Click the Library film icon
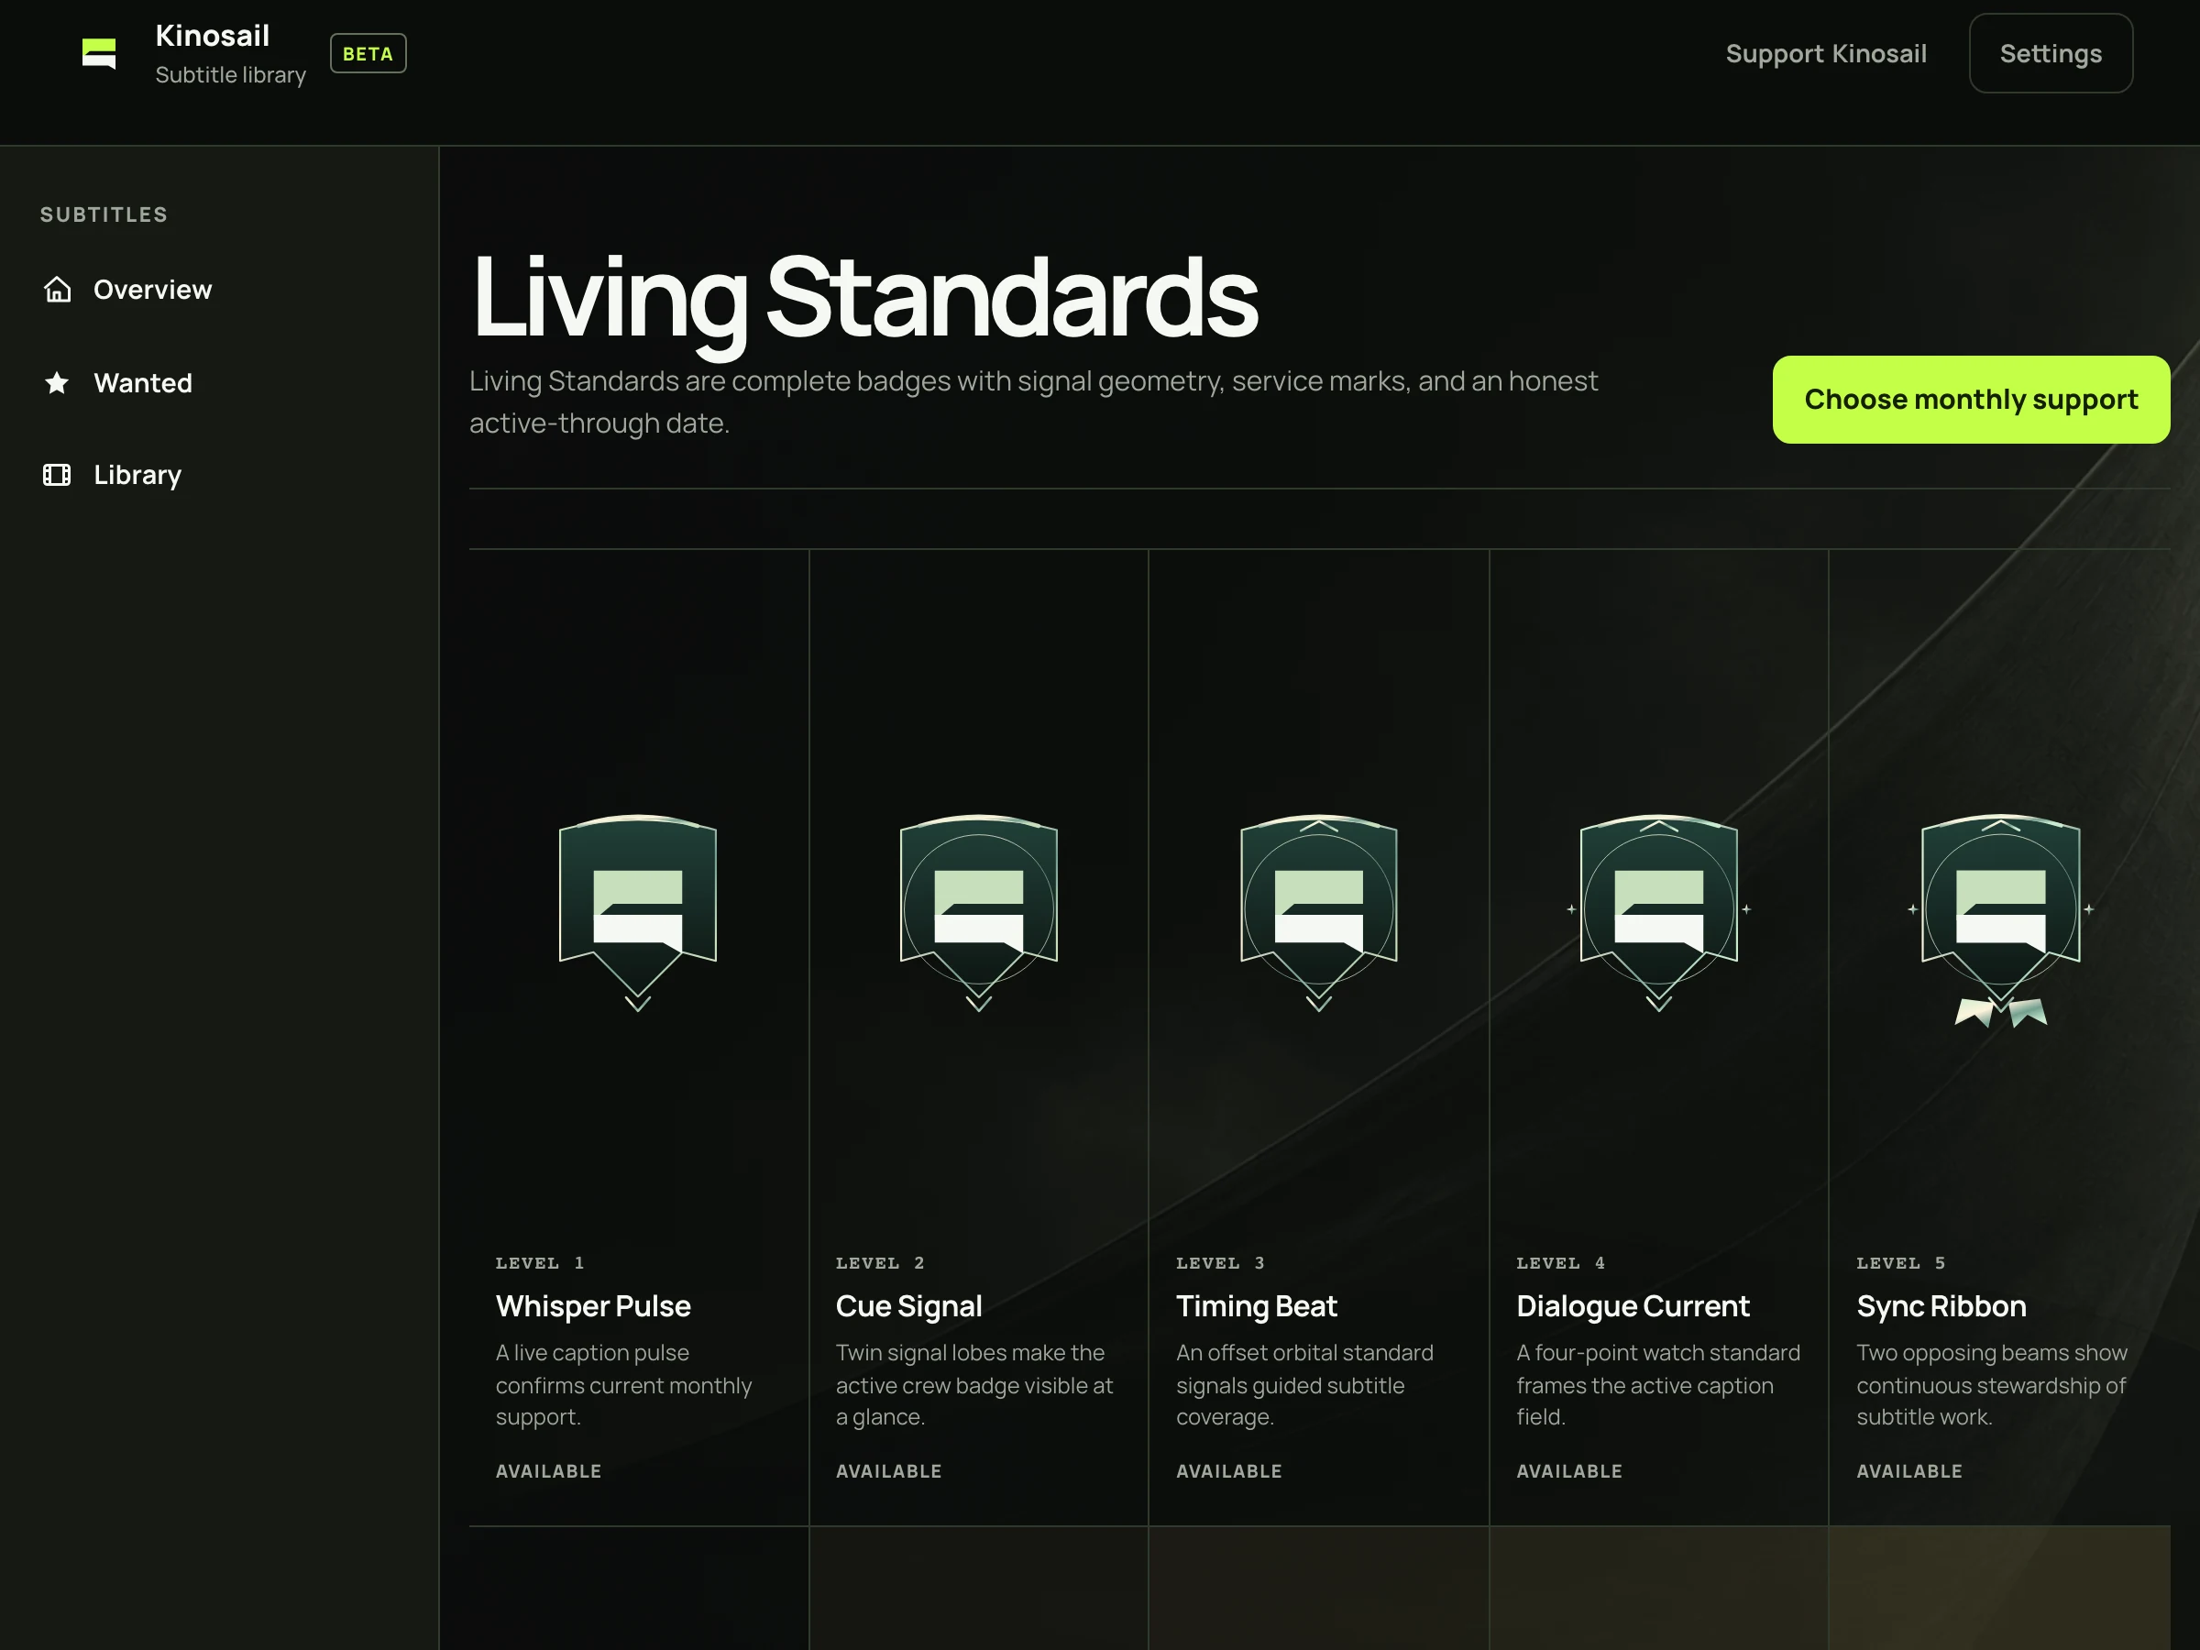 57,476
